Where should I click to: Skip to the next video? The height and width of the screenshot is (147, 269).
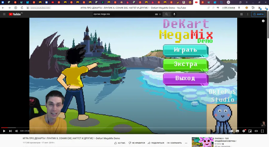tap(10, 131)
